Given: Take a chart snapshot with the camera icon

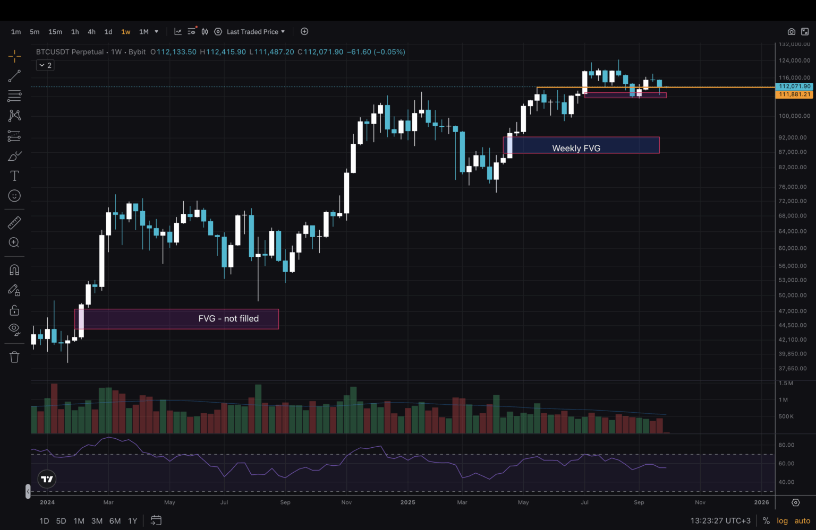Looking at the screenshot, I should 791,31.
